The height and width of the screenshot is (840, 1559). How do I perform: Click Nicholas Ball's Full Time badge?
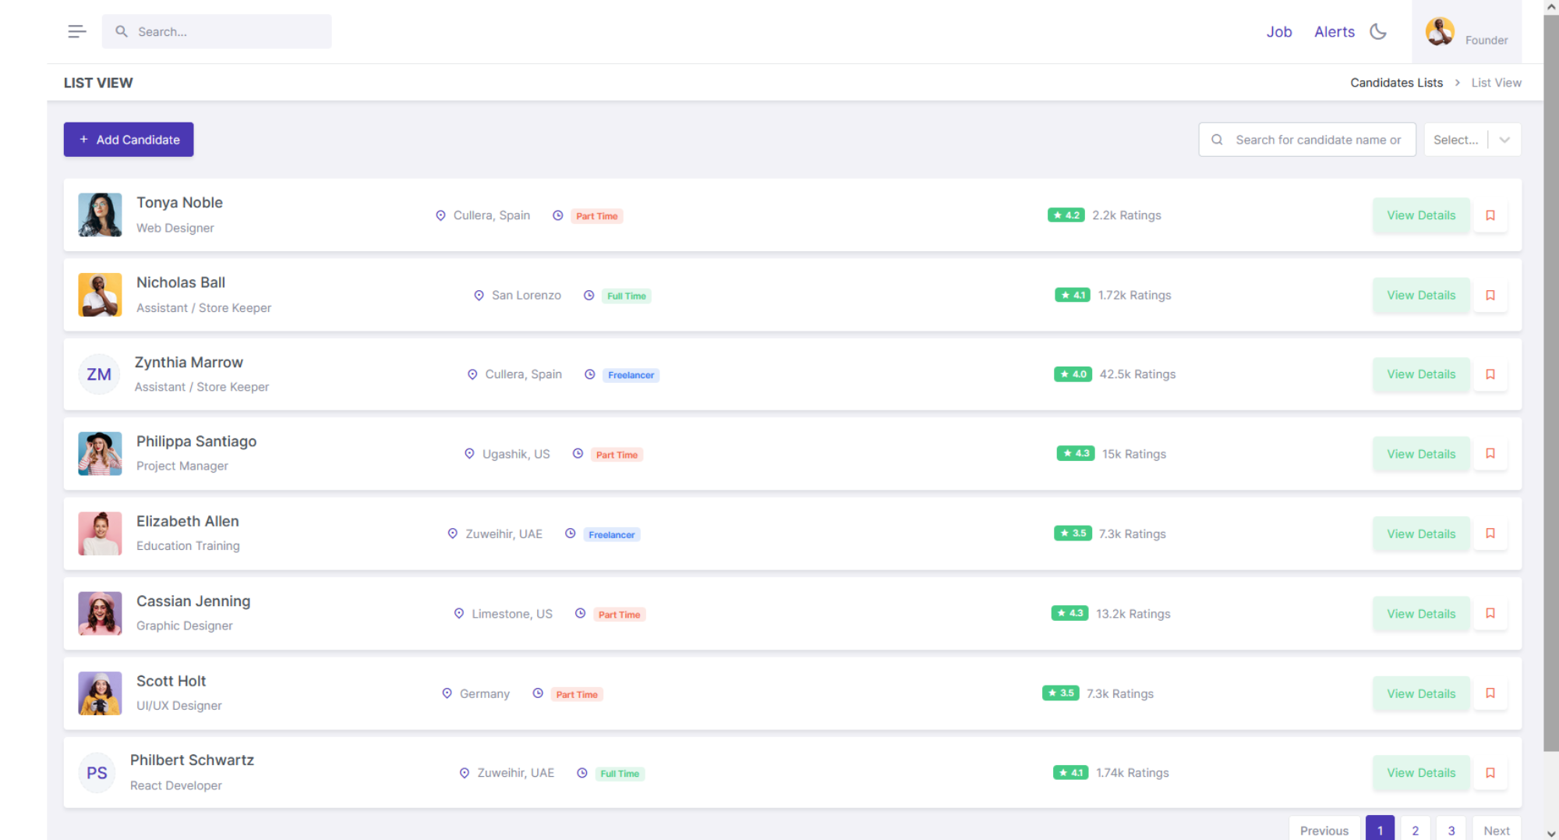625,296
